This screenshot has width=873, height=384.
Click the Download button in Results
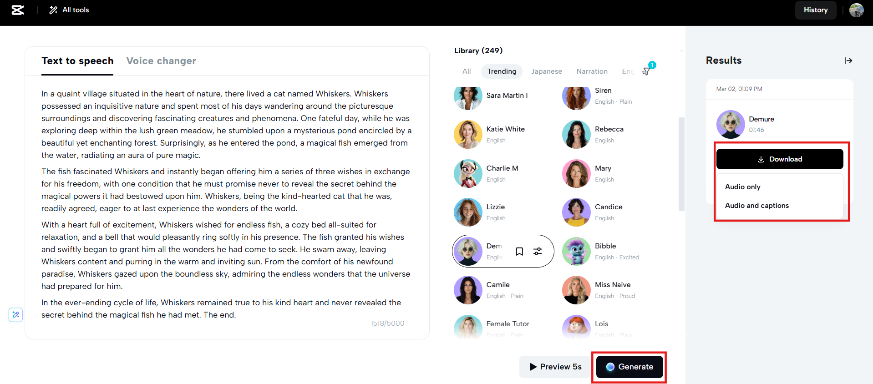click(x=780, y=159)
